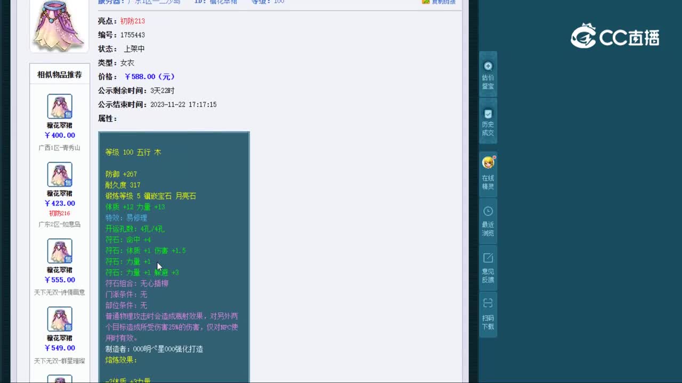Click the red 初防213 highlight value
This screenshot has height=383, width=682.
point(133,21)
